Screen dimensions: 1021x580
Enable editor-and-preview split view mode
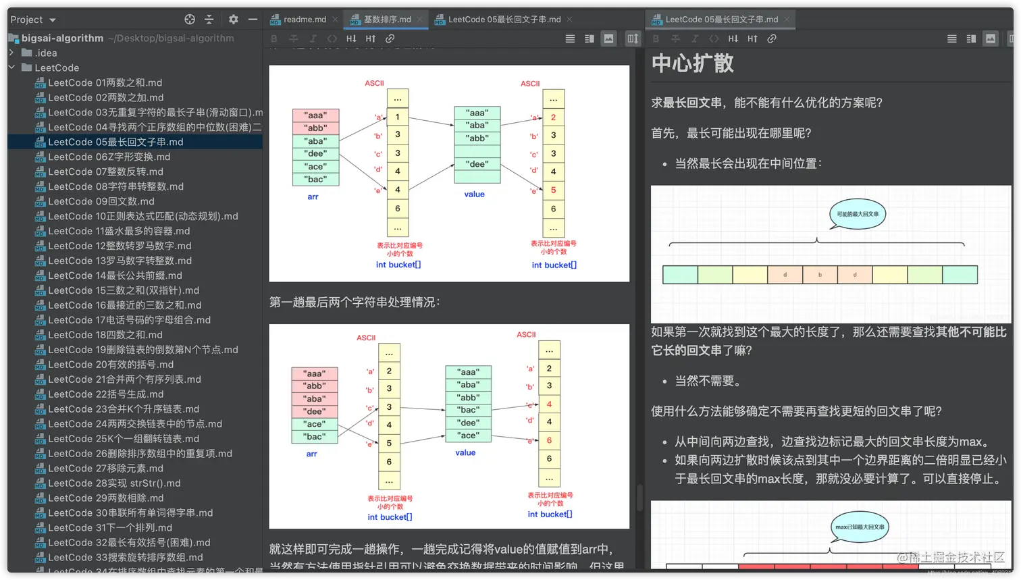pyautogui.click(x=588, y=38)
